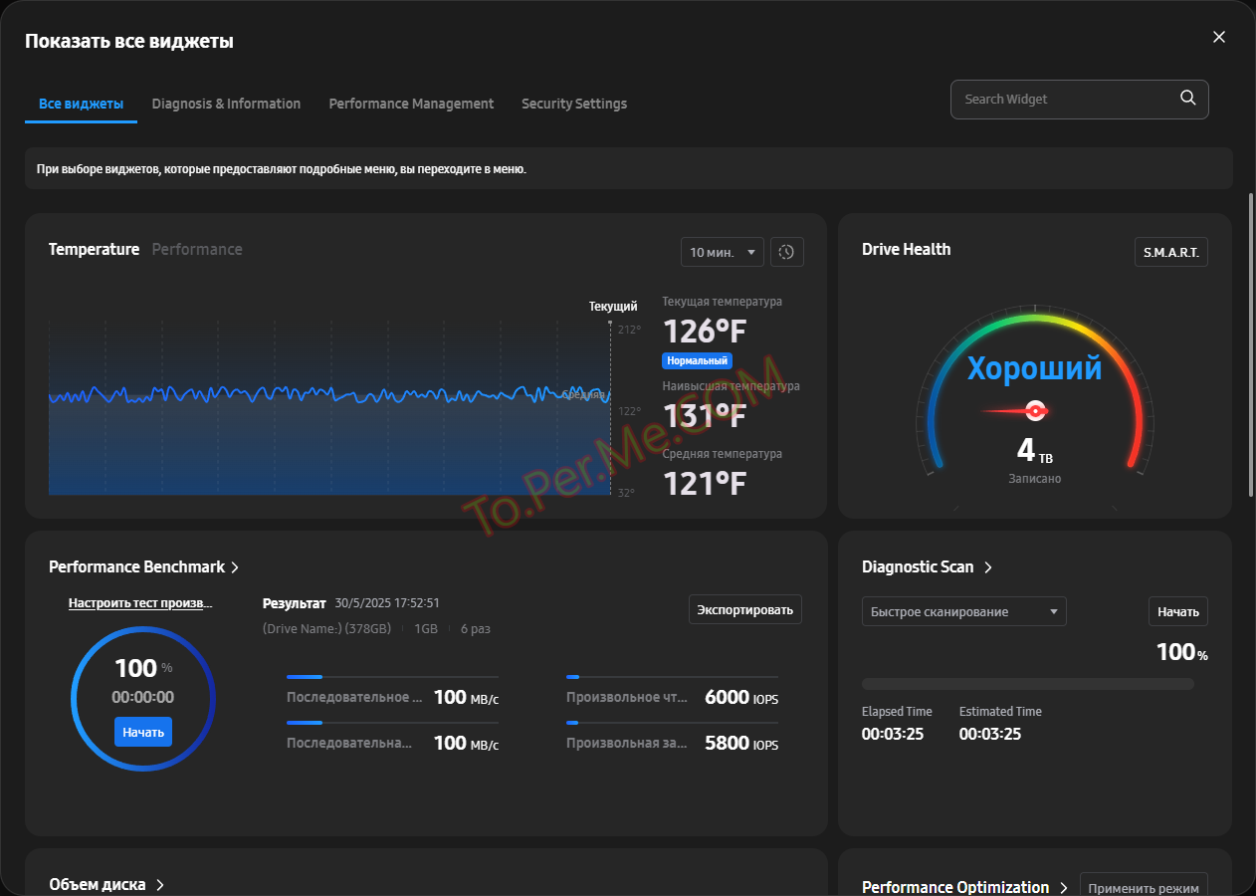This screenshot has width=1256, height=896.
Task: Switch to Diagnosis & Information tab
Action: [x=226, y=104]
